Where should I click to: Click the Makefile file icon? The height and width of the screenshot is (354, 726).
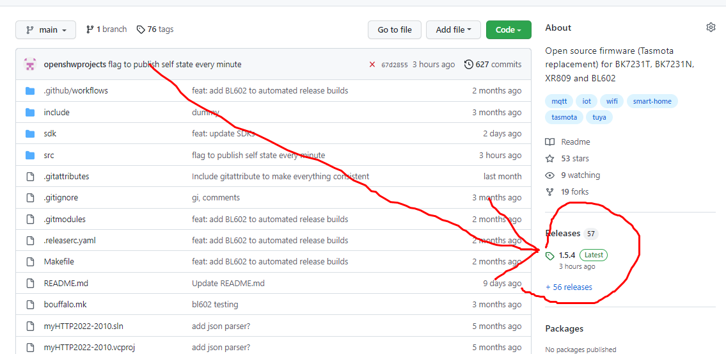[x=30, y=262]
